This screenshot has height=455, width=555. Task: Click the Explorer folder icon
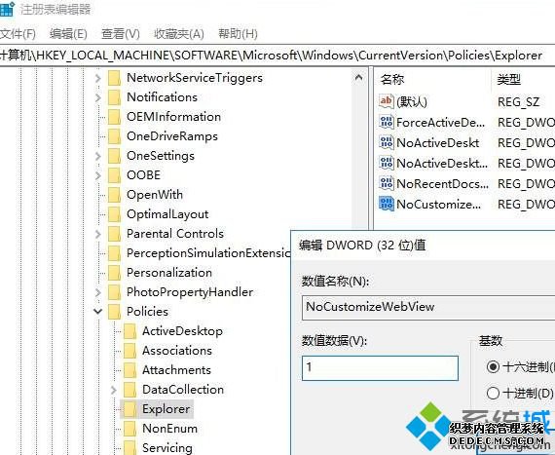pos(129,409)
